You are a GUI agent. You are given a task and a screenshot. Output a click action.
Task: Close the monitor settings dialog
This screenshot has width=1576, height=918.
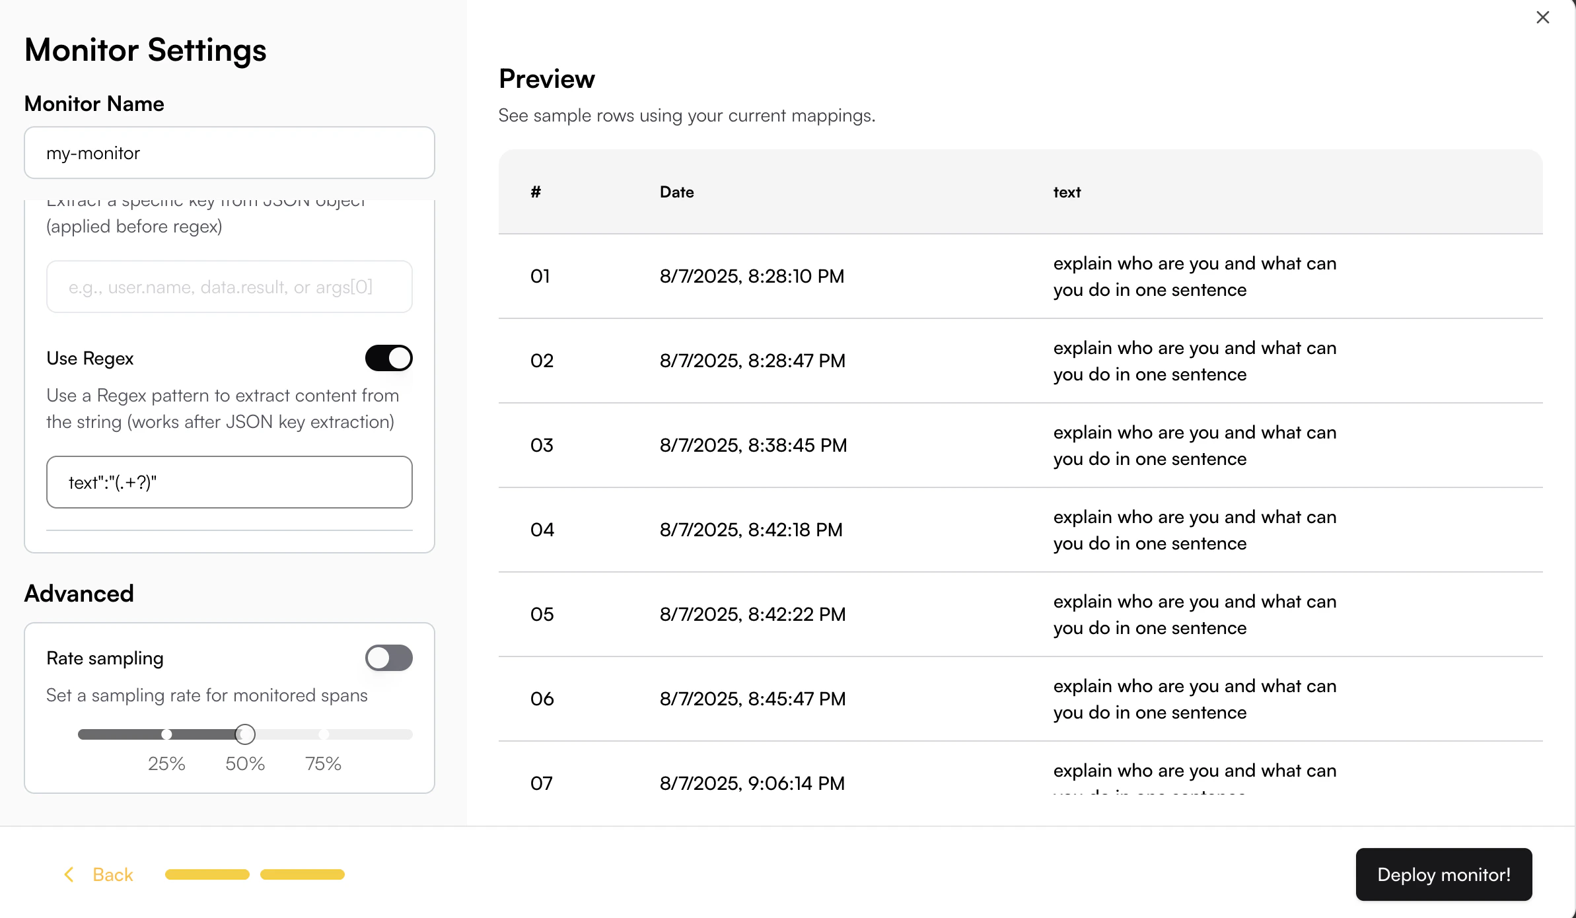pyautogui.click(x=1542, y=17)
